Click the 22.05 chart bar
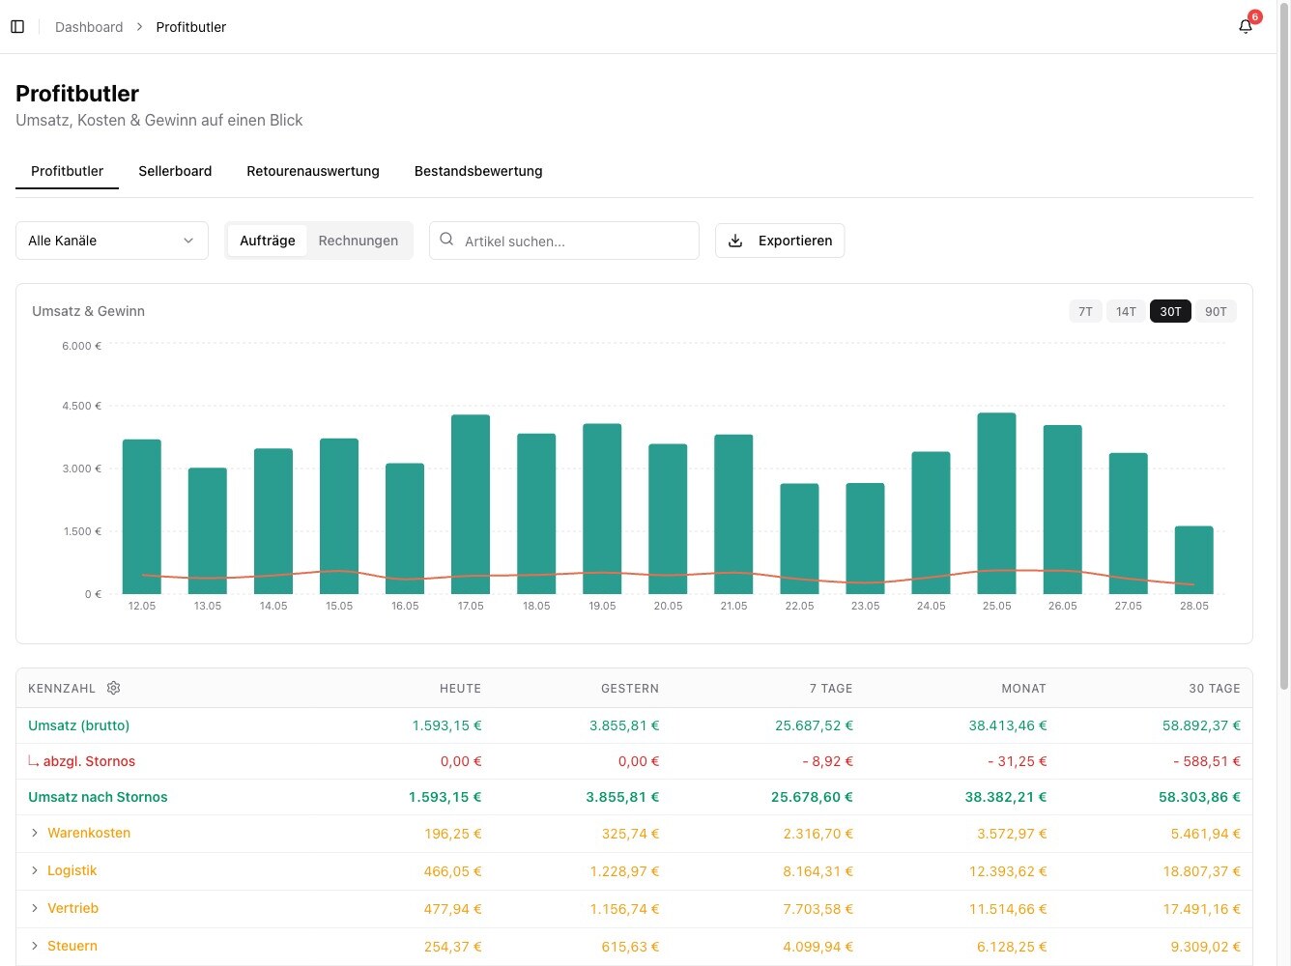 [x=799, y=539]
